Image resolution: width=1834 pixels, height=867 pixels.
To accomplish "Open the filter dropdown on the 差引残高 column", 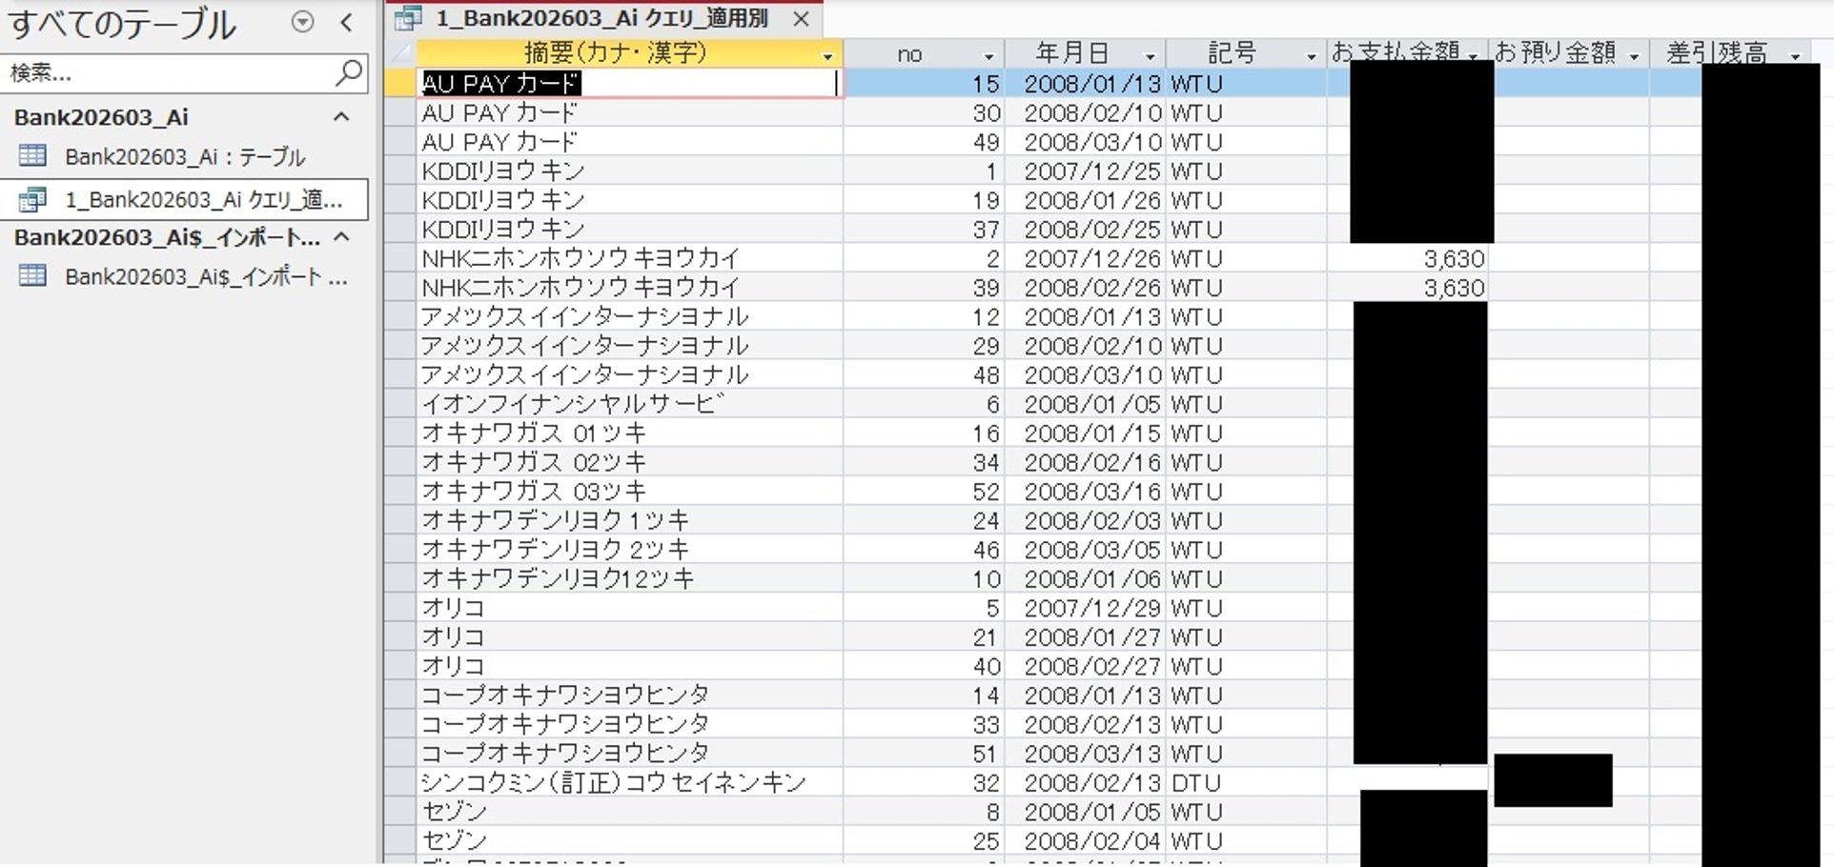I will tap(1796, 54).
